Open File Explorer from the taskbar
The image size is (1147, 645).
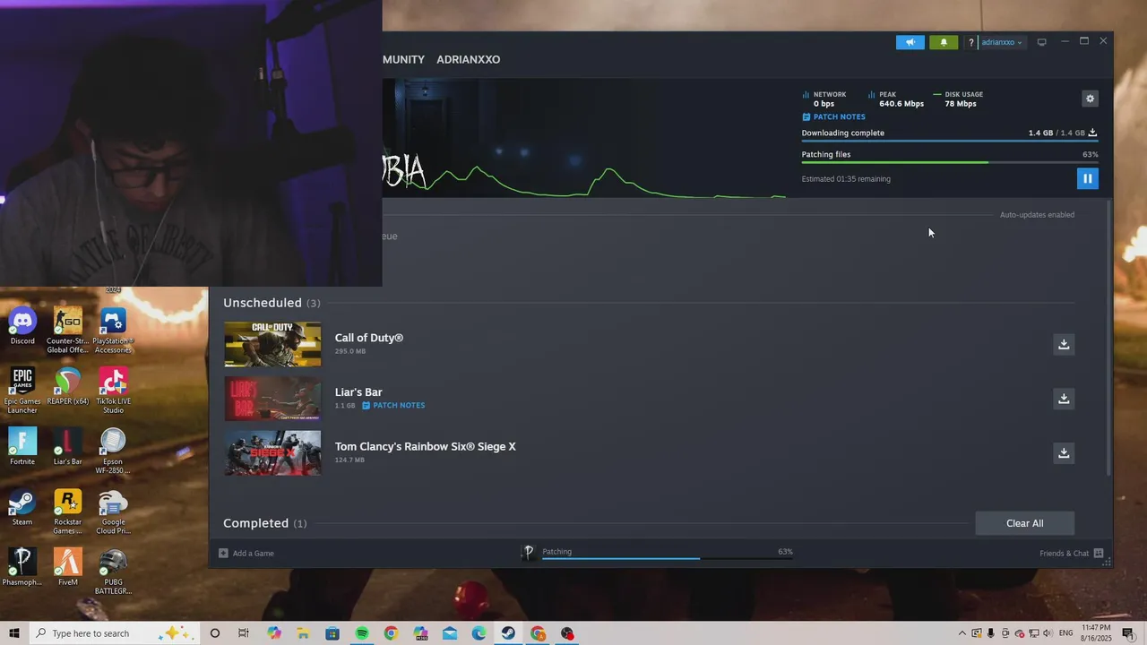pos(303,633)
